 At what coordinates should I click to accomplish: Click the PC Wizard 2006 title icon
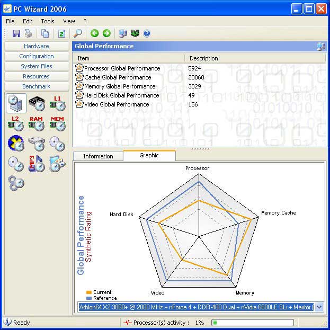7,9
